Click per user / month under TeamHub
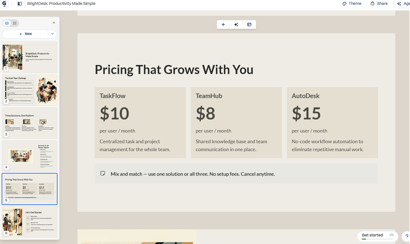 point(213,131)
